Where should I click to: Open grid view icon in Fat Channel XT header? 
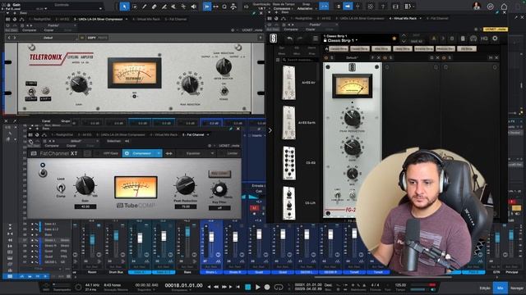pos(87,153)
